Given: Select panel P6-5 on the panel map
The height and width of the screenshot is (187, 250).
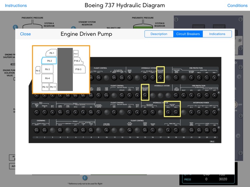Looking at the screenshot, I should (x=38, y=70).
